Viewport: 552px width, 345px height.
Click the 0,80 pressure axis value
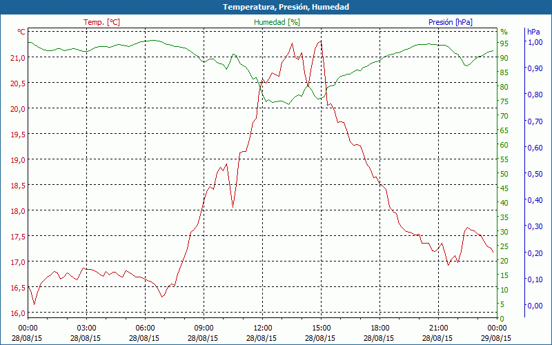(x=535, y=95)
